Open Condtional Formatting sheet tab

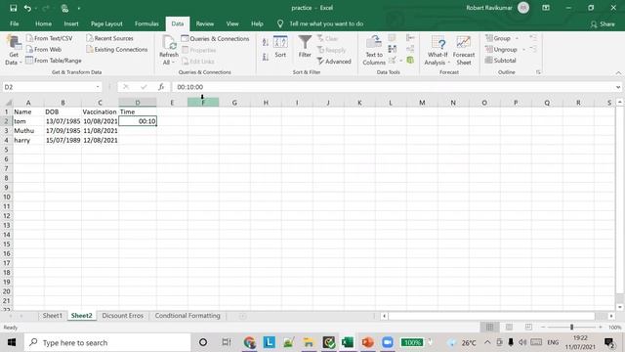tap(187, 316)
